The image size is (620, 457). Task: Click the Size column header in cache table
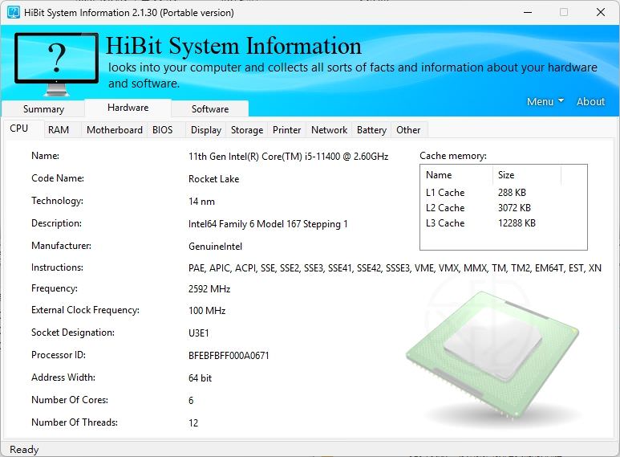tap(525, 175)
